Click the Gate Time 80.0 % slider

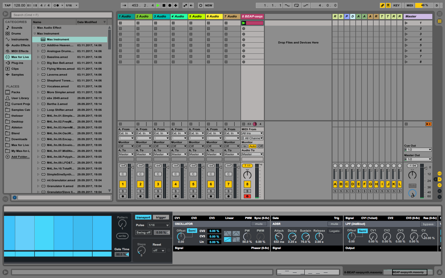[122, 255]
